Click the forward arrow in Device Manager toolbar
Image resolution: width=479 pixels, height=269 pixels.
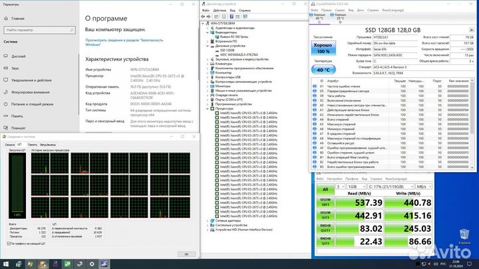click(x=209, y=17)
